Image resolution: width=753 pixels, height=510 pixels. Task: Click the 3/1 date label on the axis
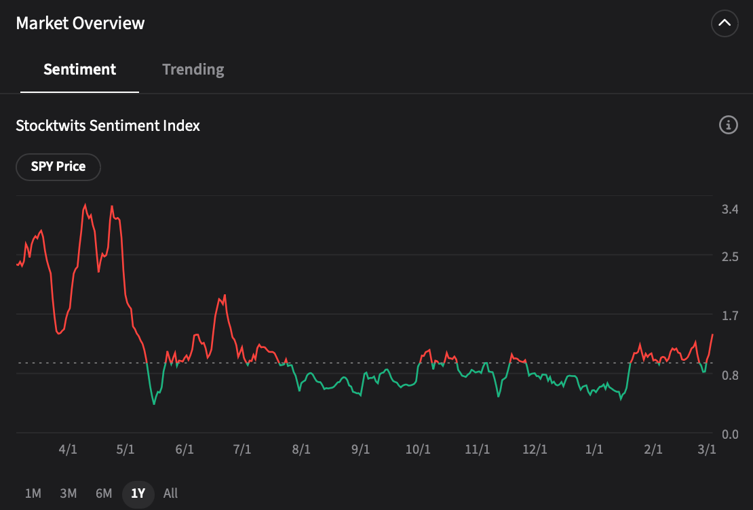click(707, 449)
